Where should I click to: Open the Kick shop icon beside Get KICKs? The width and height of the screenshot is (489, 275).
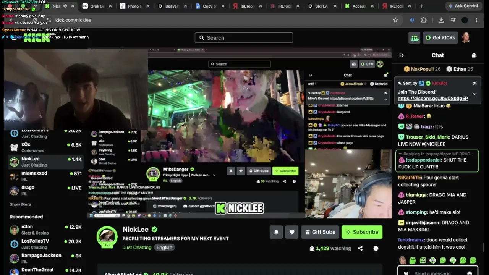(414, 38)
